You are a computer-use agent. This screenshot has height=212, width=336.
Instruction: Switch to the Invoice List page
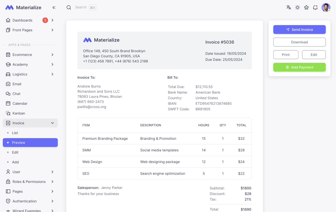pos(15,133)
